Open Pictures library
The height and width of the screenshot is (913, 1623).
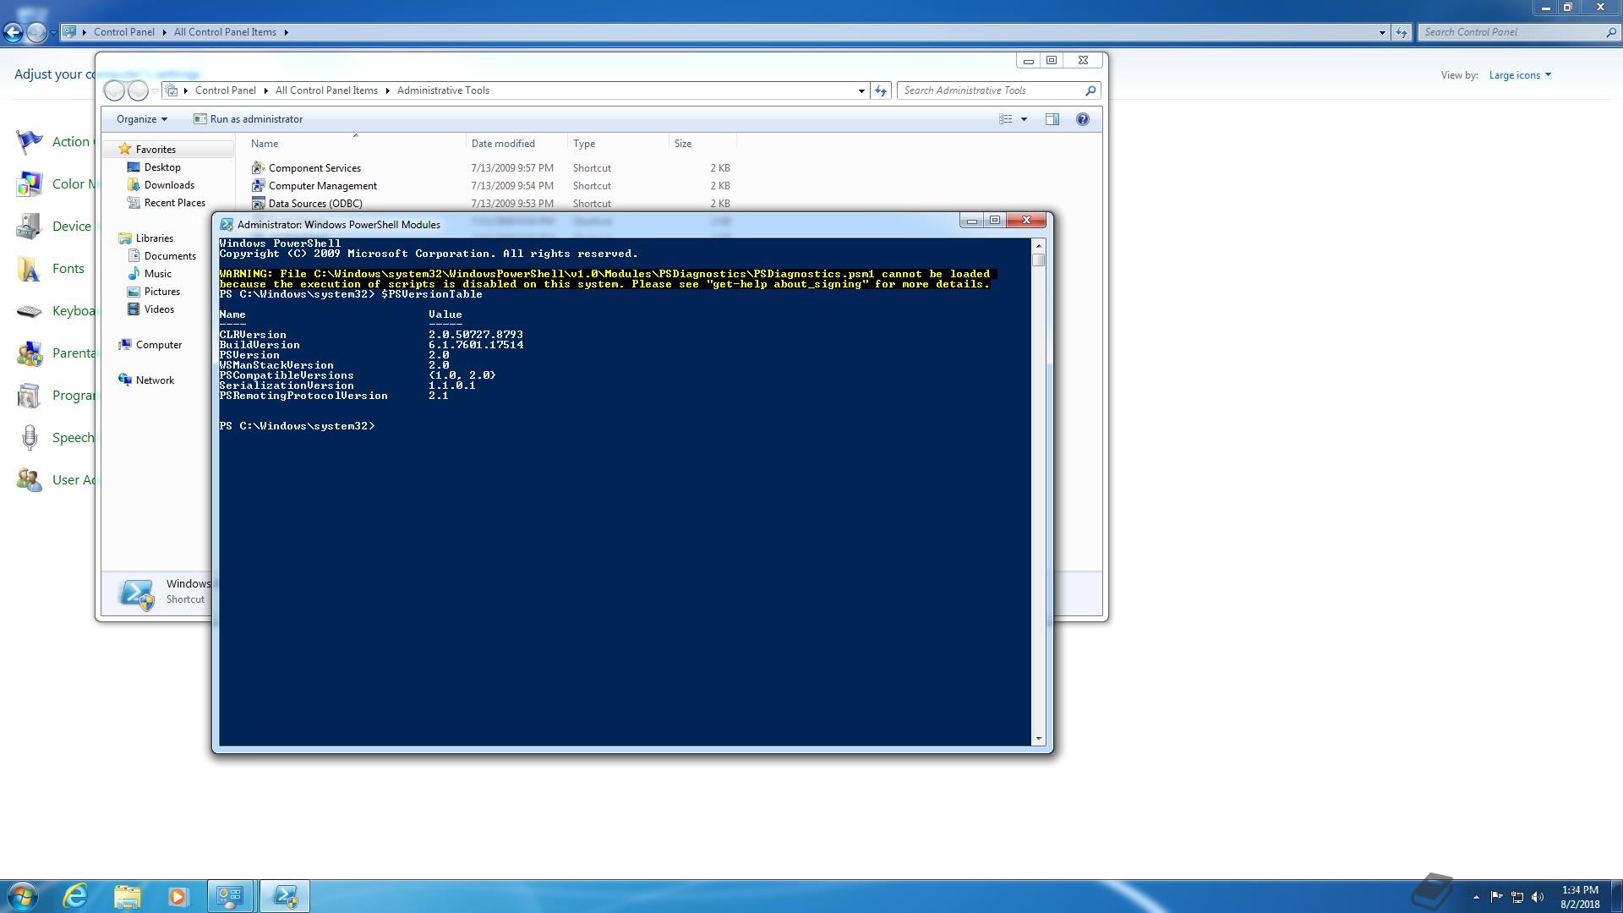coord(161,292)
